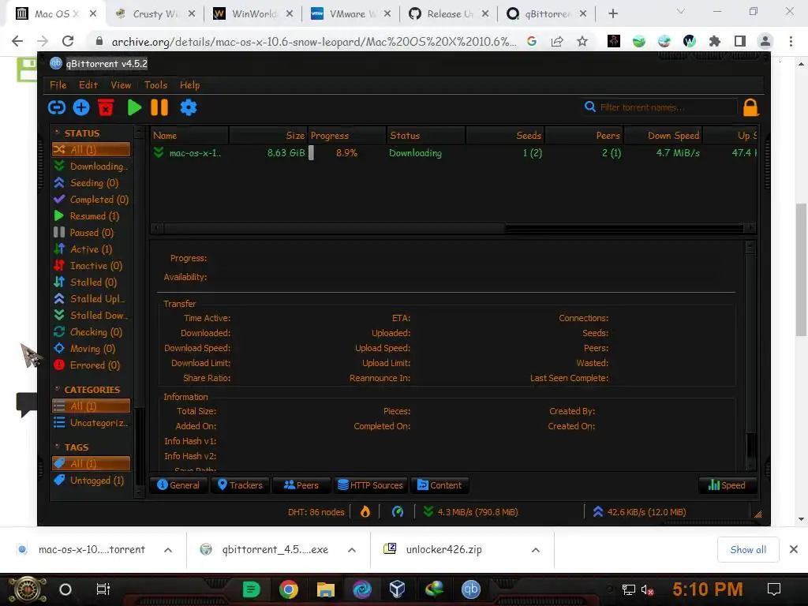Toggle alternative speed limits gauge icon
Image resolution: width=808 pixels, height=606 pixels.
click(x=398, y=511)
